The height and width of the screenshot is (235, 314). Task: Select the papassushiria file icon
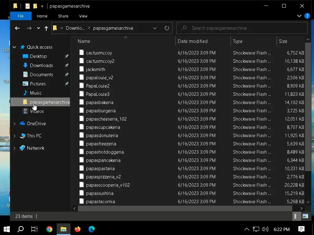82,193
